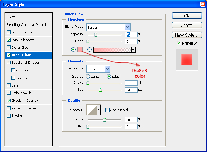
Task: Enable the Outer Glow checkbox
Action: click(x=9, y=47)
